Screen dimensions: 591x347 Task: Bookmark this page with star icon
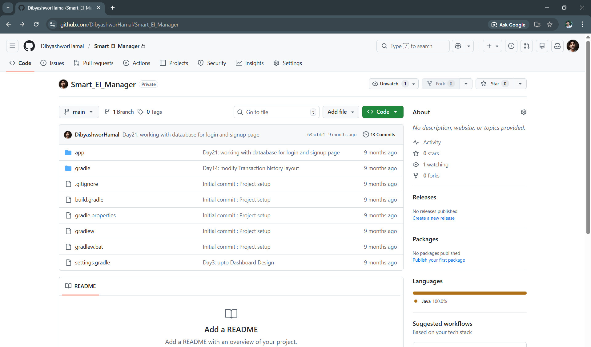point(549,25)
